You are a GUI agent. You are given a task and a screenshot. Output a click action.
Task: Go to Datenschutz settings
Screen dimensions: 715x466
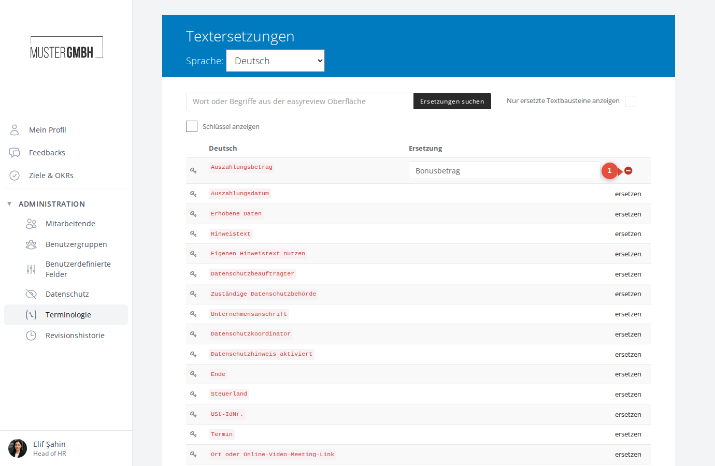coord(67,294)
